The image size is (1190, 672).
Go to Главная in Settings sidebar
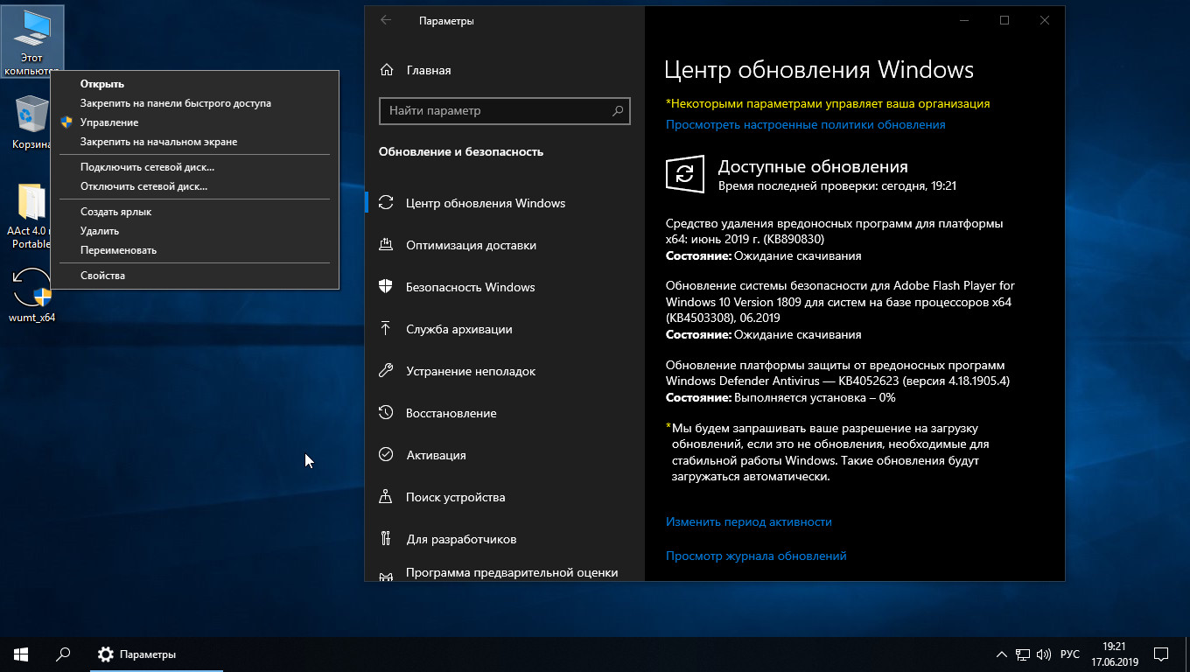pos(505,70)
